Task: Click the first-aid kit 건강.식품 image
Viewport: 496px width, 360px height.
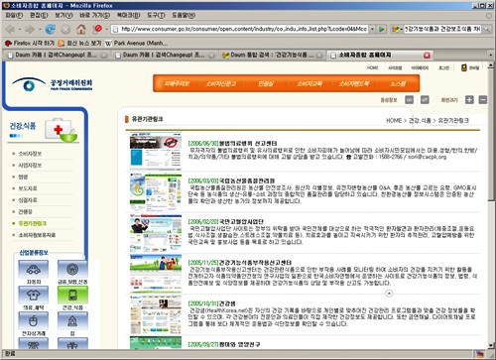Action: [x=62, y=130]
